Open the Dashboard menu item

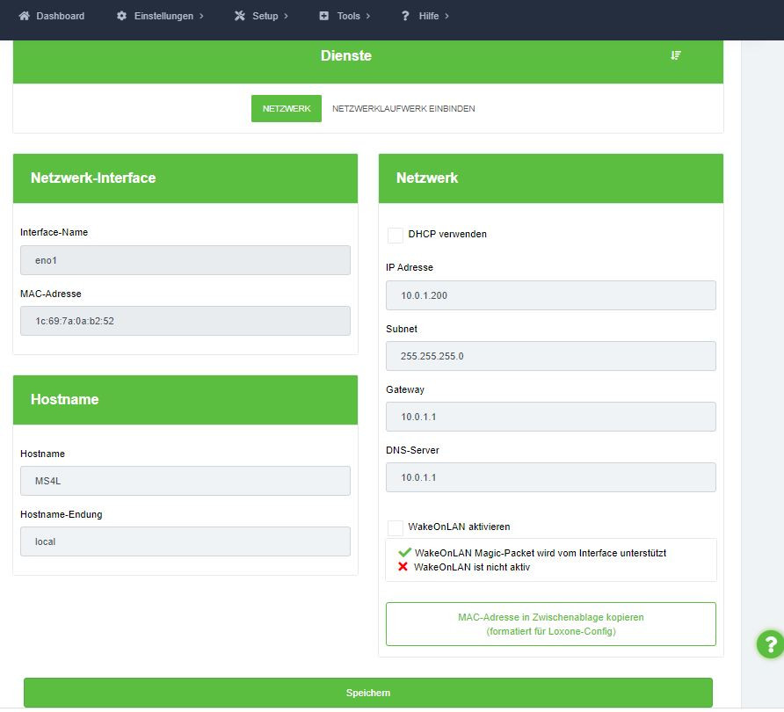pos(52,16)
